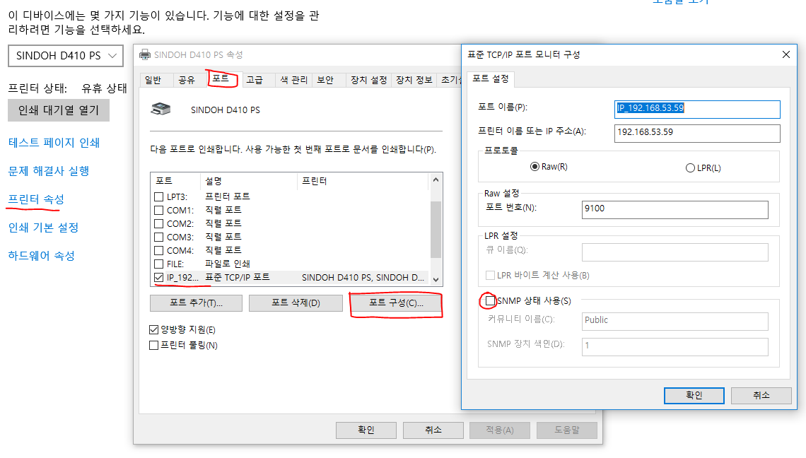
Task: Click the 포트 번호 input field
Action: point(674,209)
